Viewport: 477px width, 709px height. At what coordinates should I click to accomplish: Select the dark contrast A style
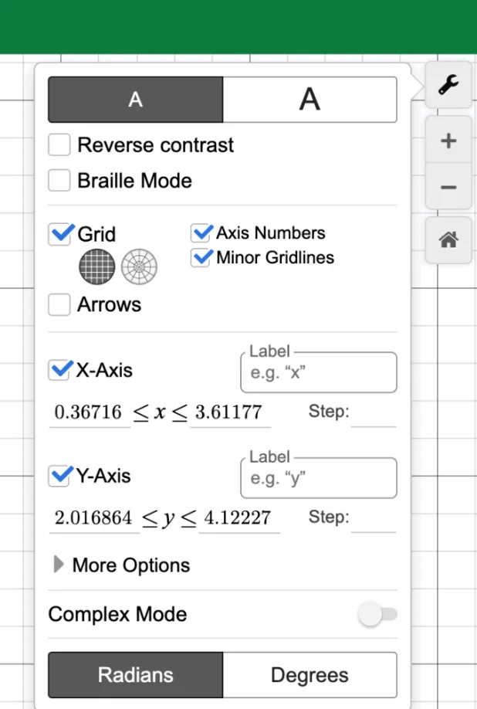click(135, 99)
